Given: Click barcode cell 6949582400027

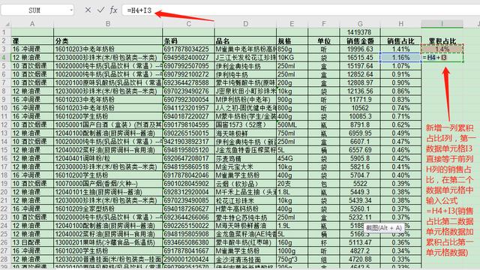Looking at the screenshot, I should [188, 57].
